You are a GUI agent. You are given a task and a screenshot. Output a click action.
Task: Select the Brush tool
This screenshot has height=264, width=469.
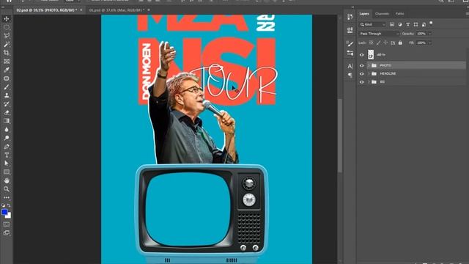click(x=7, y=87)
